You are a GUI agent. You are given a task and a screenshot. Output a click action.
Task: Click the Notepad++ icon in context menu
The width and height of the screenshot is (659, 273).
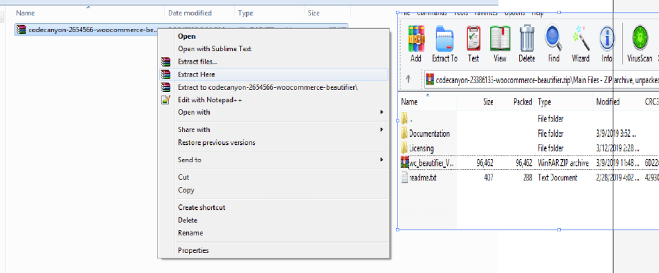tap(166, 100)
